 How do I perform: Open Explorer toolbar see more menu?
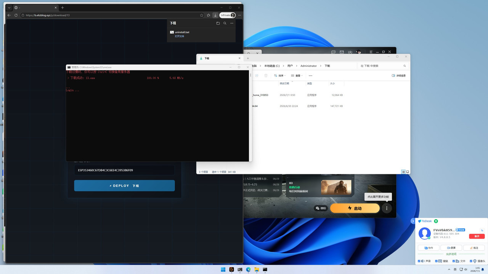click(x=310, y=76)
